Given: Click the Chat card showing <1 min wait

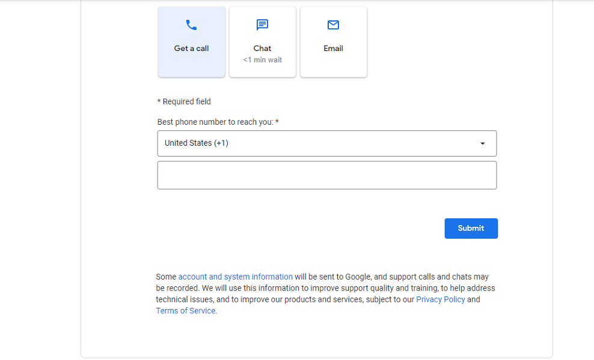Looking at the screenshot, I should pos(262,42).
